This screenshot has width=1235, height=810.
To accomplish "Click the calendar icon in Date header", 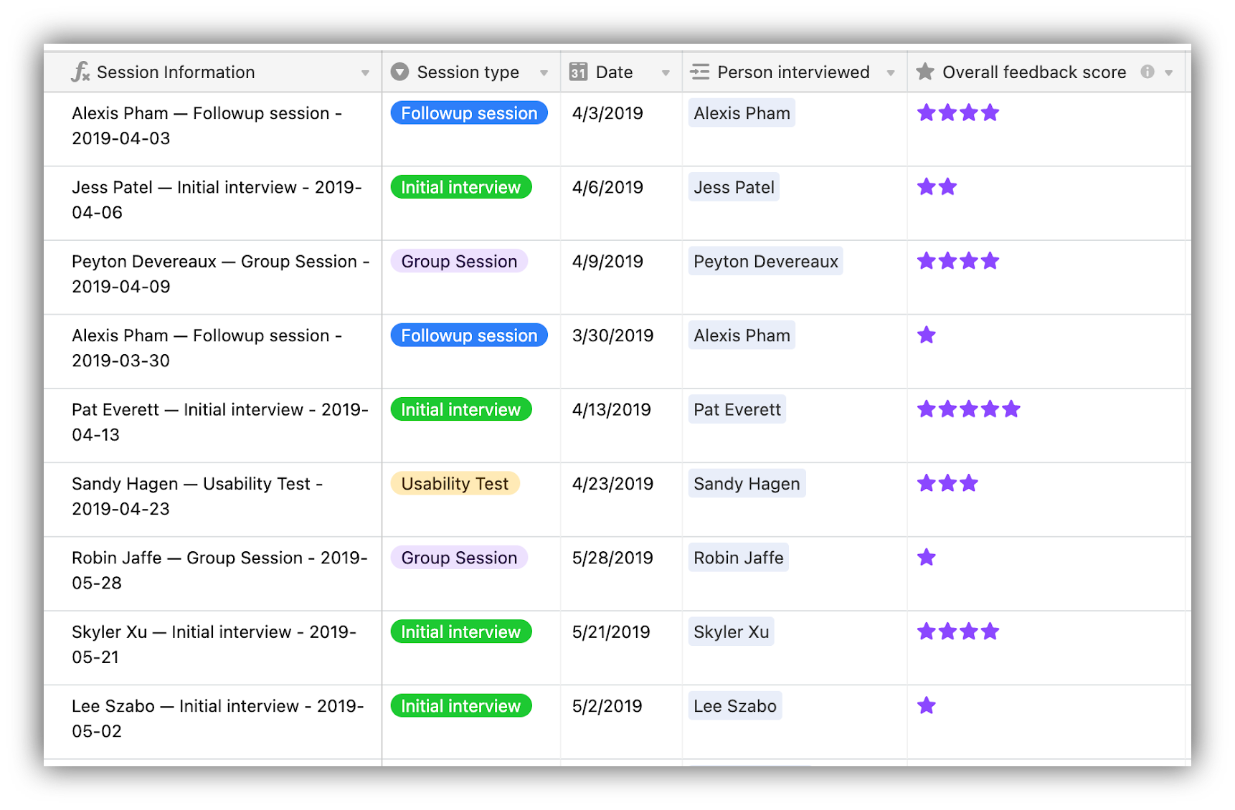I will pyautogui.click(x=578, y=72).
